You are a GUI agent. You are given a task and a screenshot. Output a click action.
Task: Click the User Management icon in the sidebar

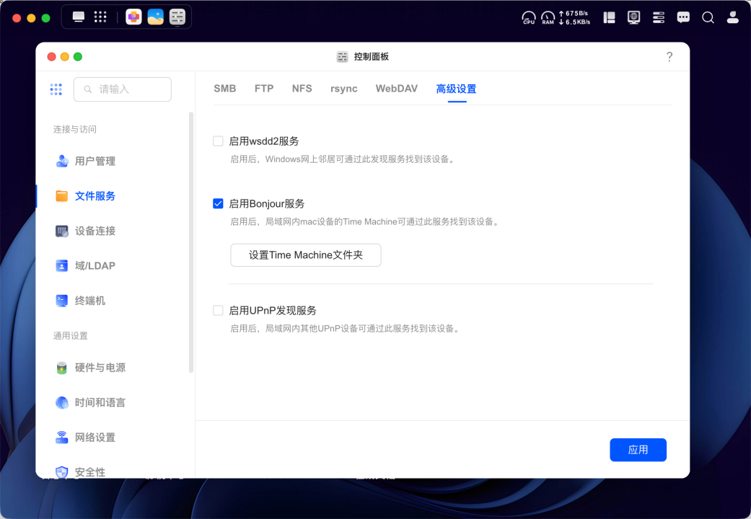62,161
